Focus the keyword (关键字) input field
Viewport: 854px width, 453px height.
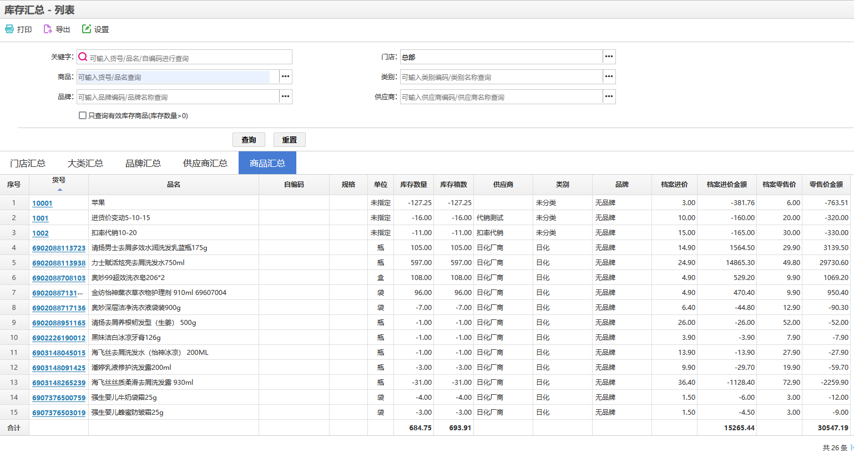[184, 57]
